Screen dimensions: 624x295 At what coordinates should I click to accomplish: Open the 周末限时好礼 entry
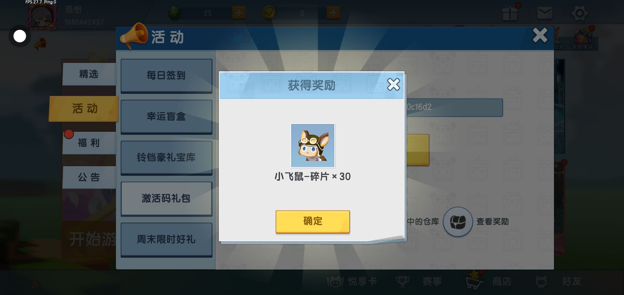(x=166, y=240)
